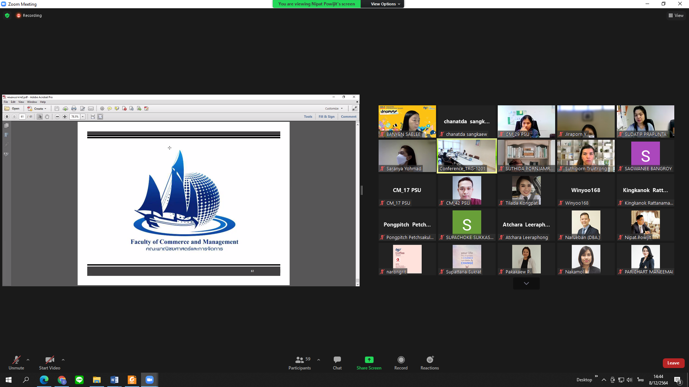Viewport: 689px width, 387px height.
Task: Click Acrobat read mode expand icon
Action: (355, 108)
